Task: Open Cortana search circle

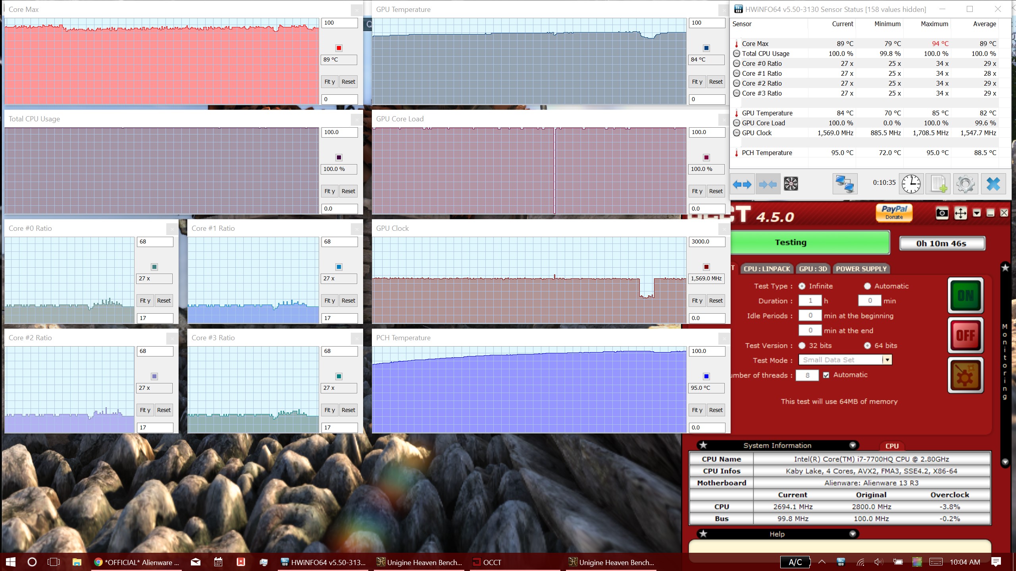Action: (x=32, y=562)
